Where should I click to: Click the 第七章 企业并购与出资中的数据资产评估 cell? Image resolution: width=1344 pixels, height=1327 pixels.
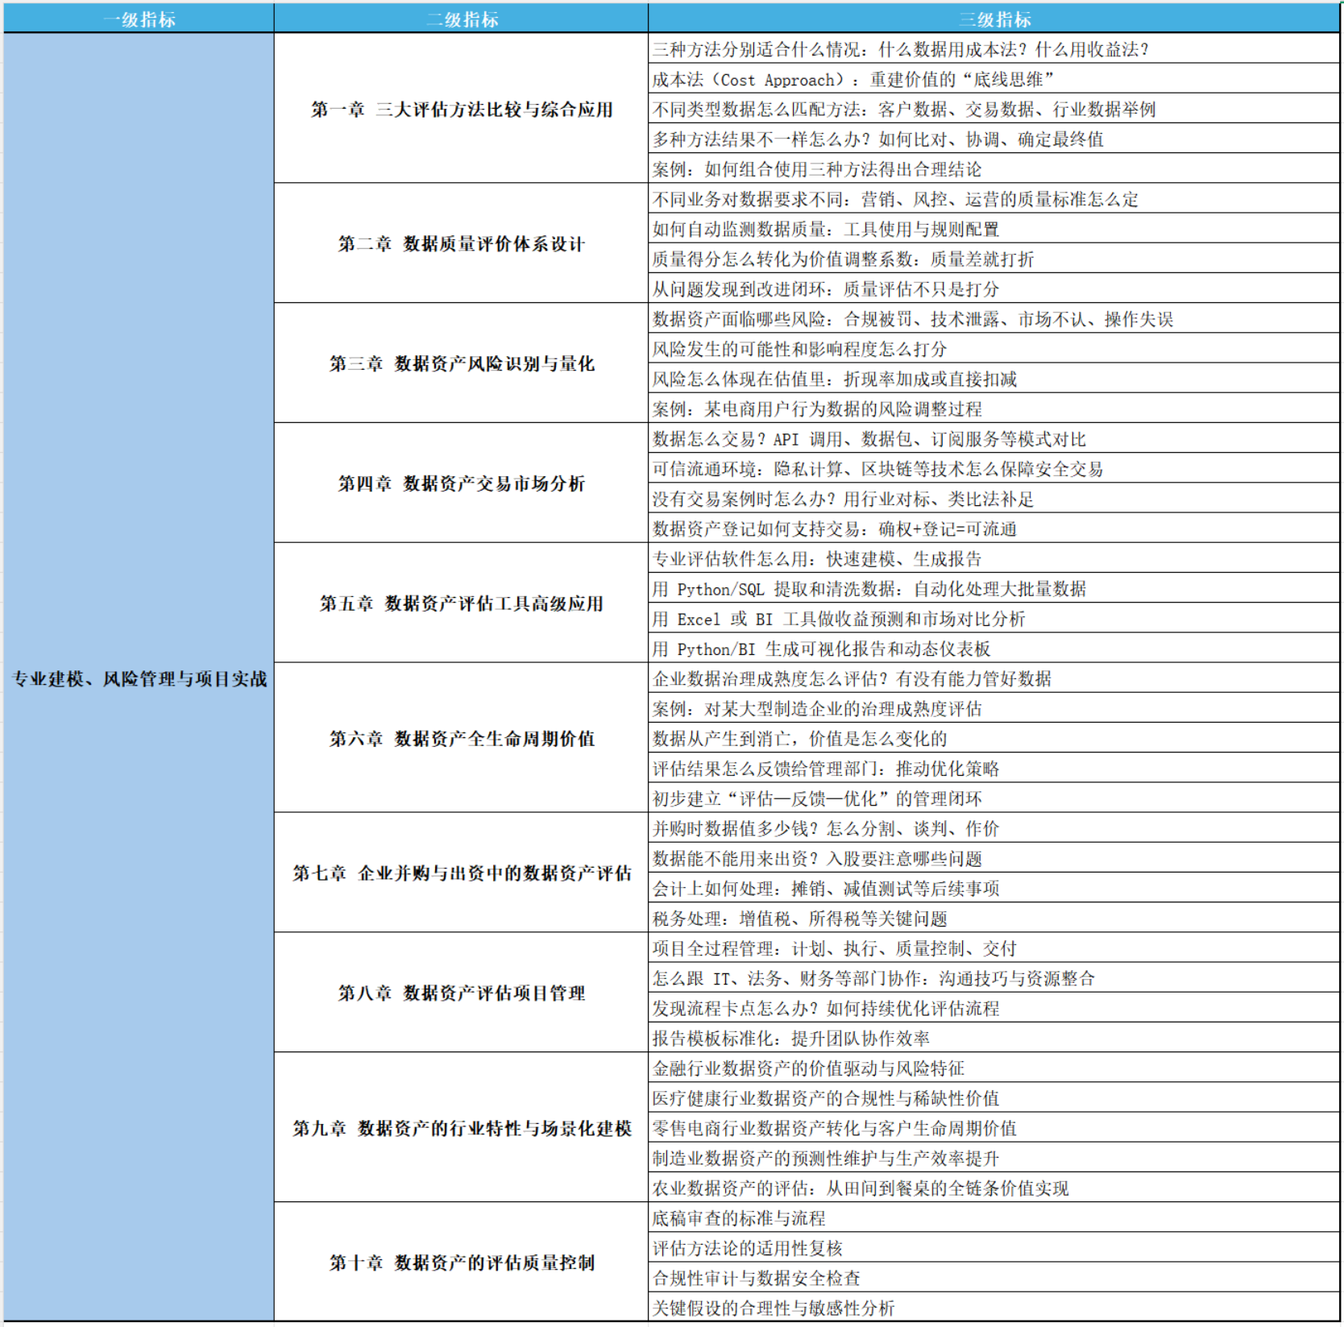click(x=461, y=873)
